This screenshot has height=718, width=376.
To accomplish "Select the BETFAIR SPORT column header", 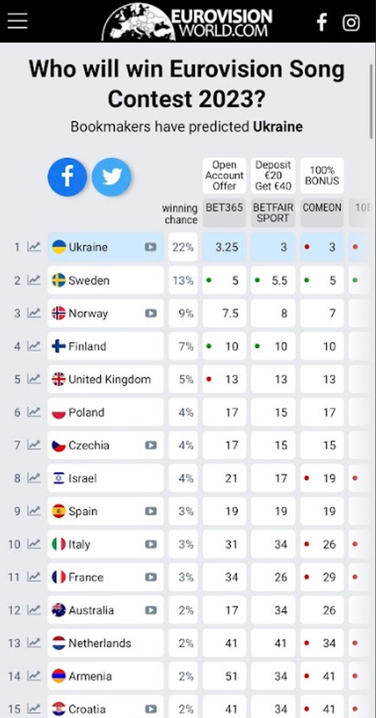I will [x=273, y=213].
